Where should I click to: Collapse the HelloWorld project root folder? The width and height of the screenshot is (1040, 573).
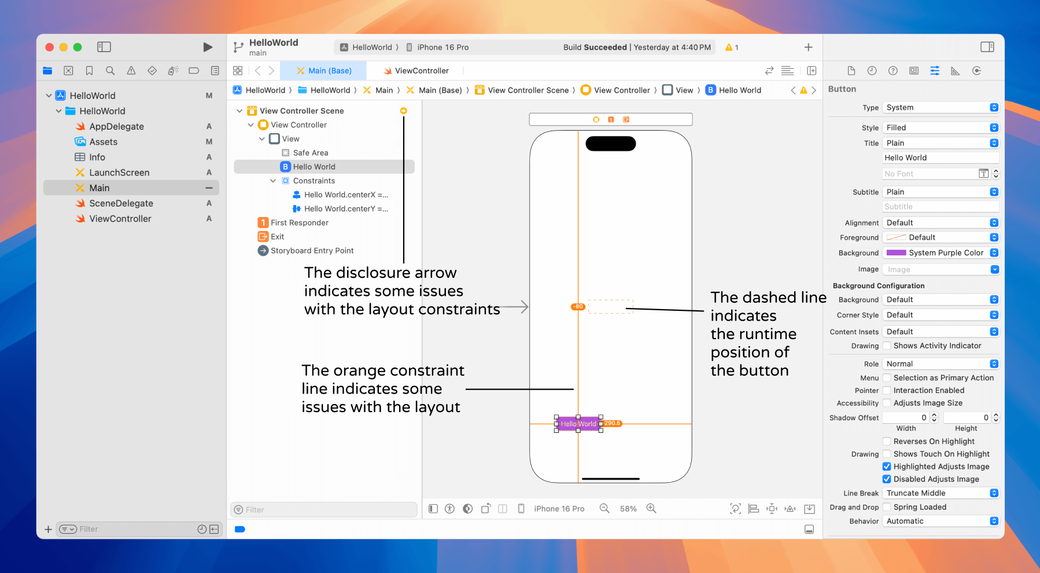(49, 95)
